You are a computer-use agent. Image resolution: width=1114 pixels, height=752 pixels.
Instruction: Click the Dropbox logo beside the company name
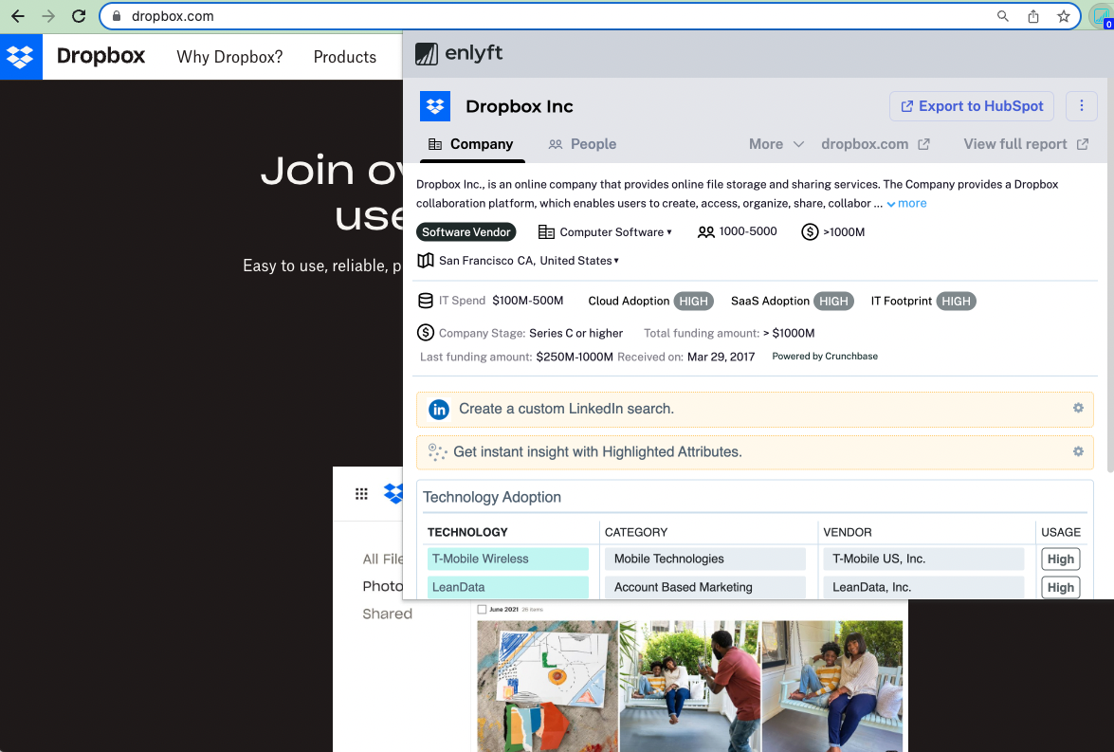point(434,105)
